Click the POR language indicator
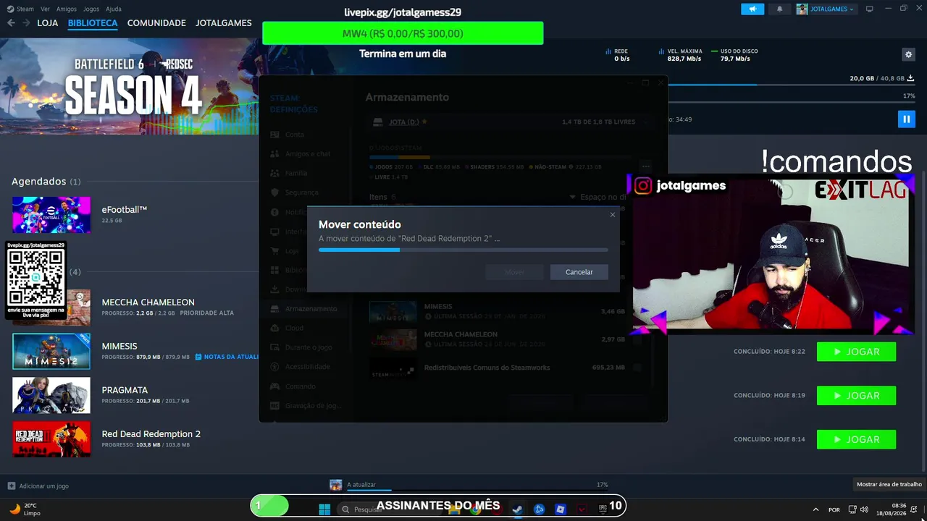 click(834, 510)
